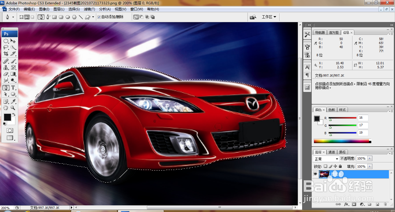Choose Subtract from path area option

(x=142, y=17)
